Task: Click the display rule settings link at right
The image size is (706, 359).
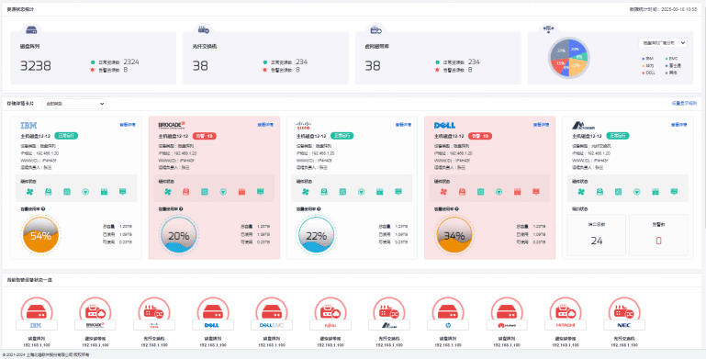Action: (x=684, y=103)
